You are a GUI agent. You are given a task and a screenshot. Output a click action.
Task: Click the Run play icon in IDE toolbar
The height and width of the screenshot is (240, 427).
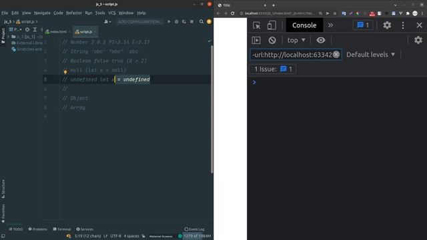169,22
